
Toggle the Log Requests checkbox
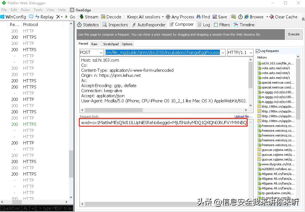(x=258, y=51)
